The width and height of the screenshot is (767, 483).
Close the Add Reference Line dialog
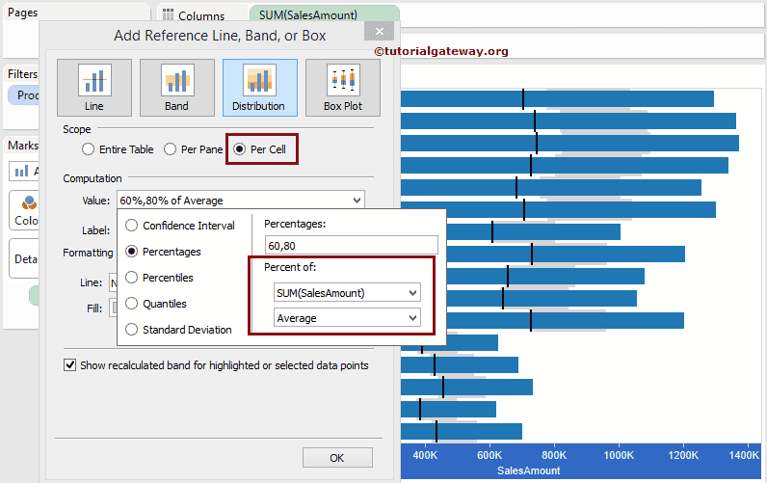379,32
